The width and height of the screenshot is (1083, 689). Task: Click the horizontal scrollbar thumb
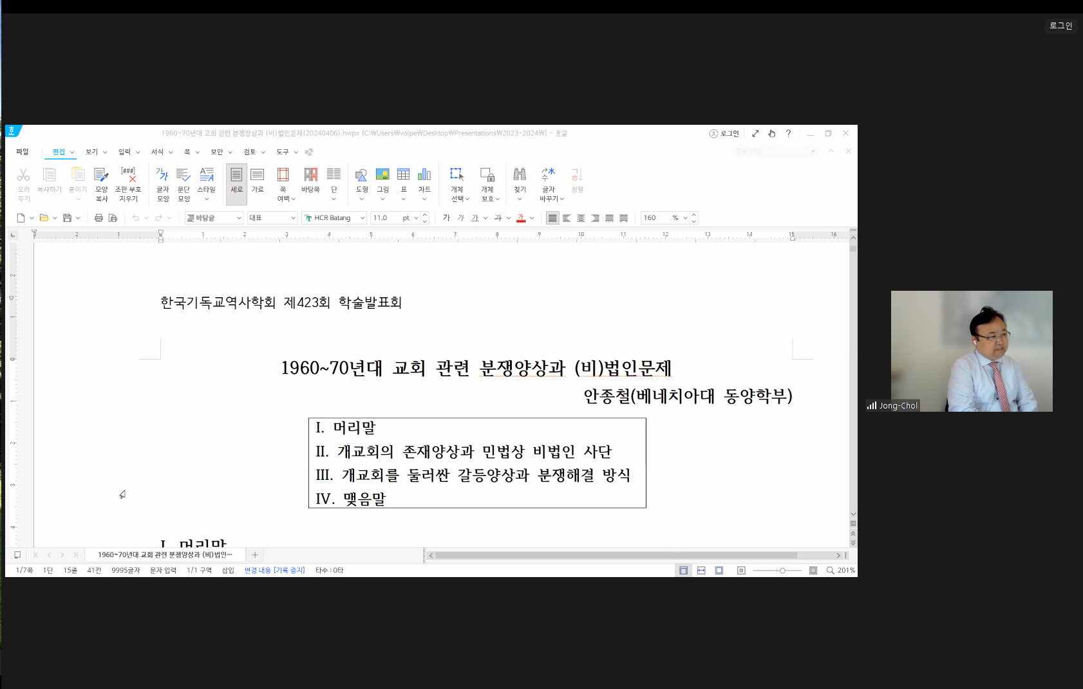point(616,555)
